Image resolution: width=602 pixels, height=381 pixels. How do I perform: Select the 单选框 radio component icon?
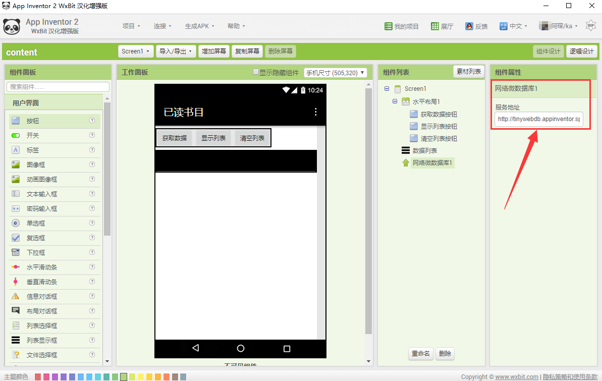(15, 223)
